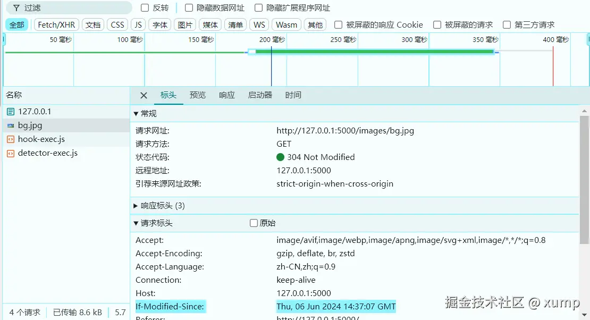Click the document icon beside 127.0.0.1
This screenshot has width=590, height=320.
(11, 112)
